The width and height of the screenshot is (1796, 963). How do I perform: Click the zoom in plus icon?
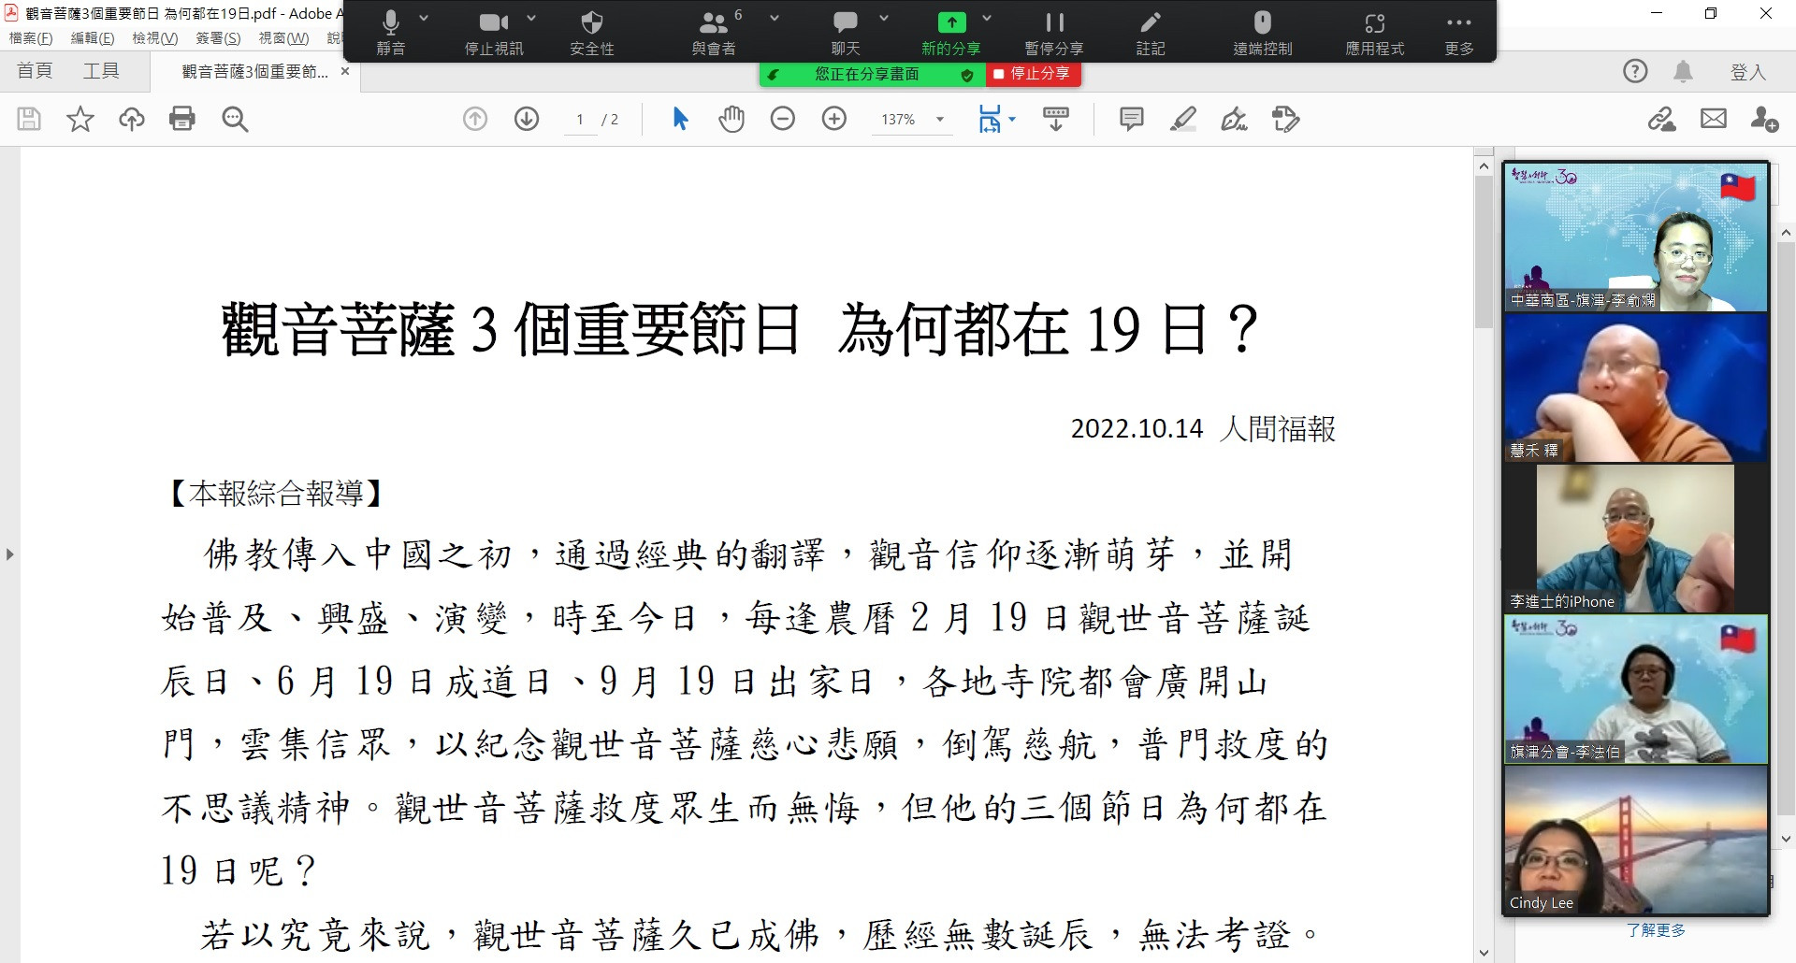click(x=833, y=119)
